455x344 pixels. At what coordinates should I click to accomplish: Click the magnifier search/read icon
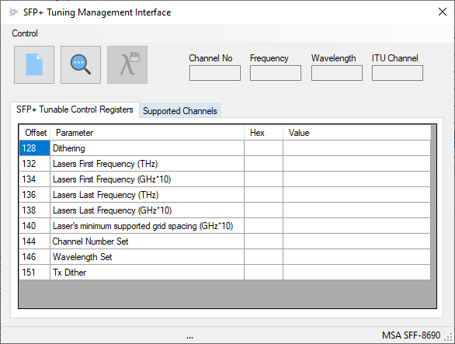[x=81, y=64]
